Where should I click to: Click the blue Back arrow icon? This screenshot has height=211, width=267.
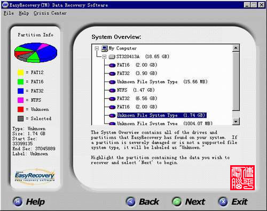[x=130, y=202]
